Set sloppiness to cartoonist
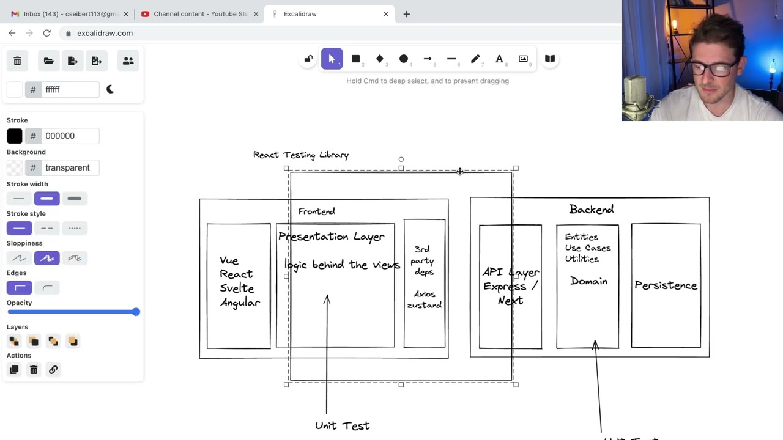783x440 pixels. 75,258
